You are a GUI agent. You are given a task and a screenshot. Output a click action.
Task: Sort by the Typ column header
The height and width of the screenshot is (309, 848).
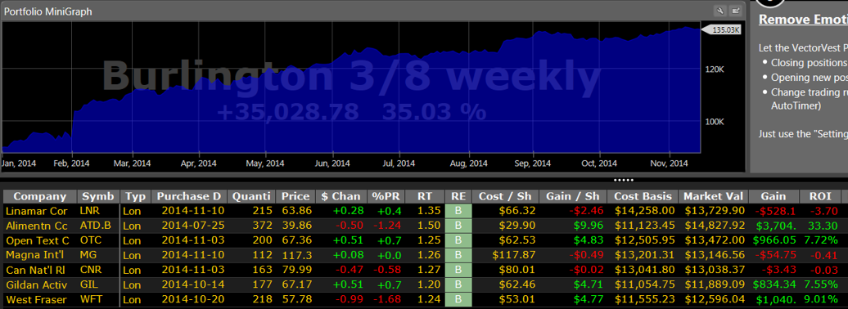tap(135, 197)
